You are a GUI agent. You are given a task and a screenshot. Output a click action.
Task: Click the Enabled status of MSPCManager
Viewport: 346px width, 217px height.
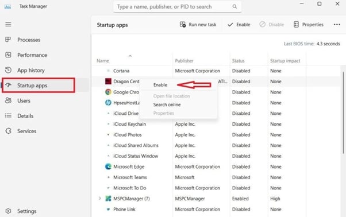coord(240,199)
